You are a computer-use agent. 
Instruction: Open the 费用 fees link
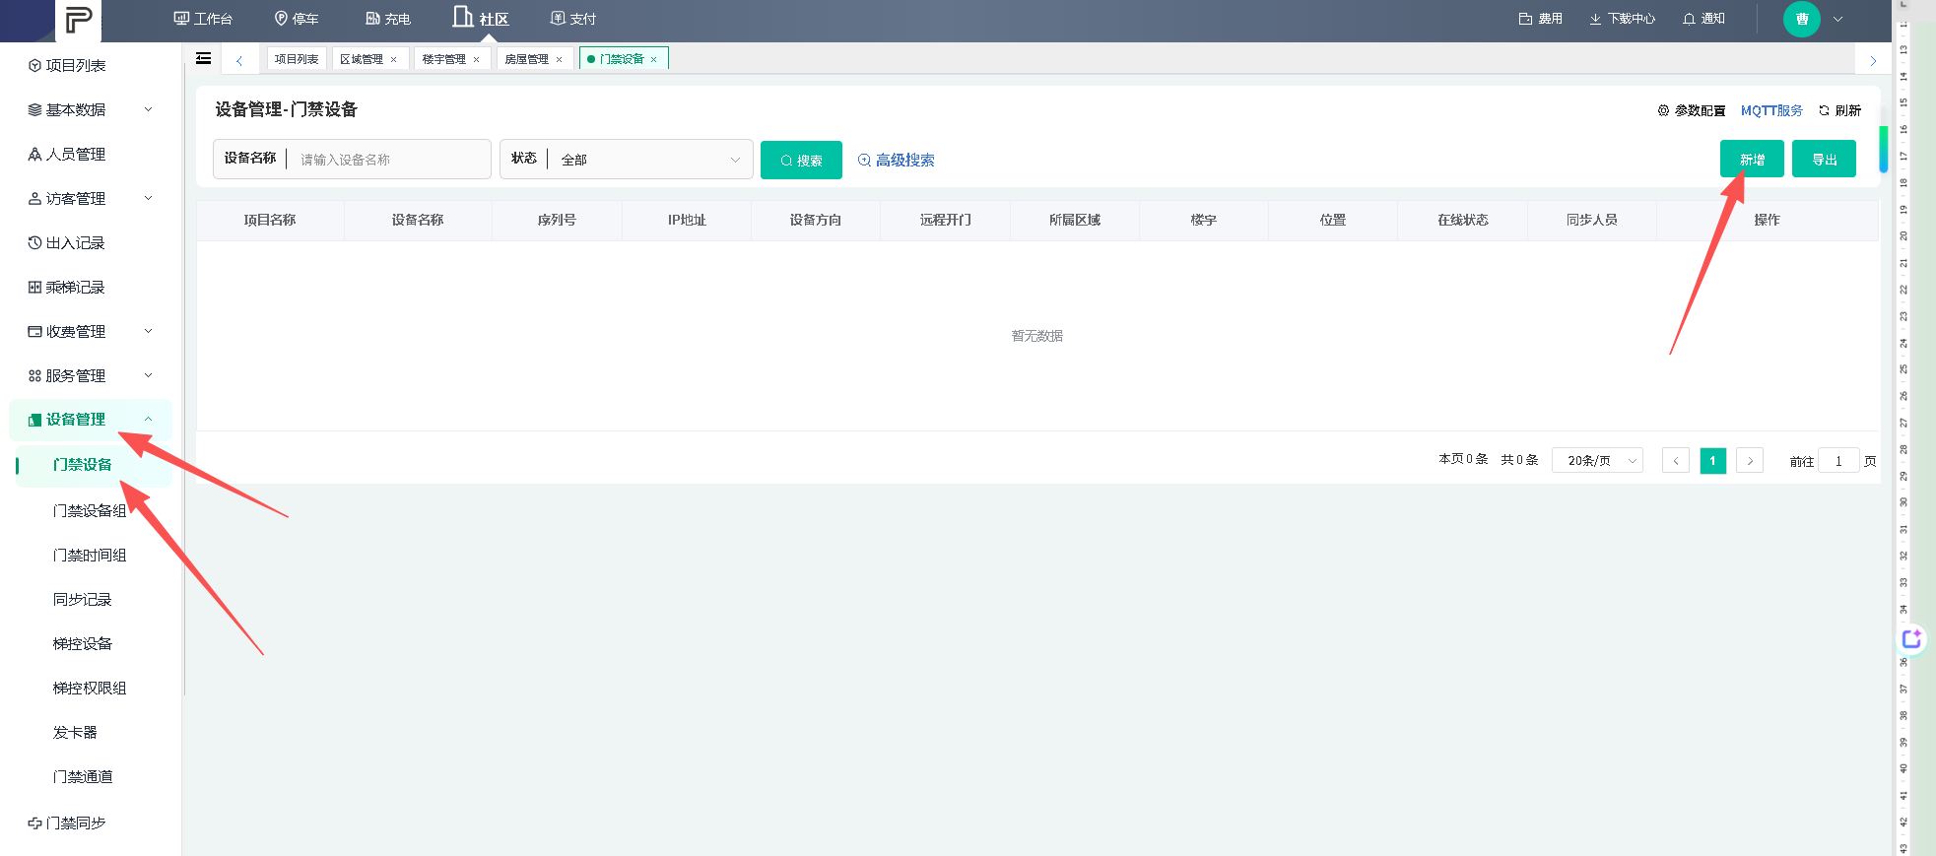[1541, 19]
